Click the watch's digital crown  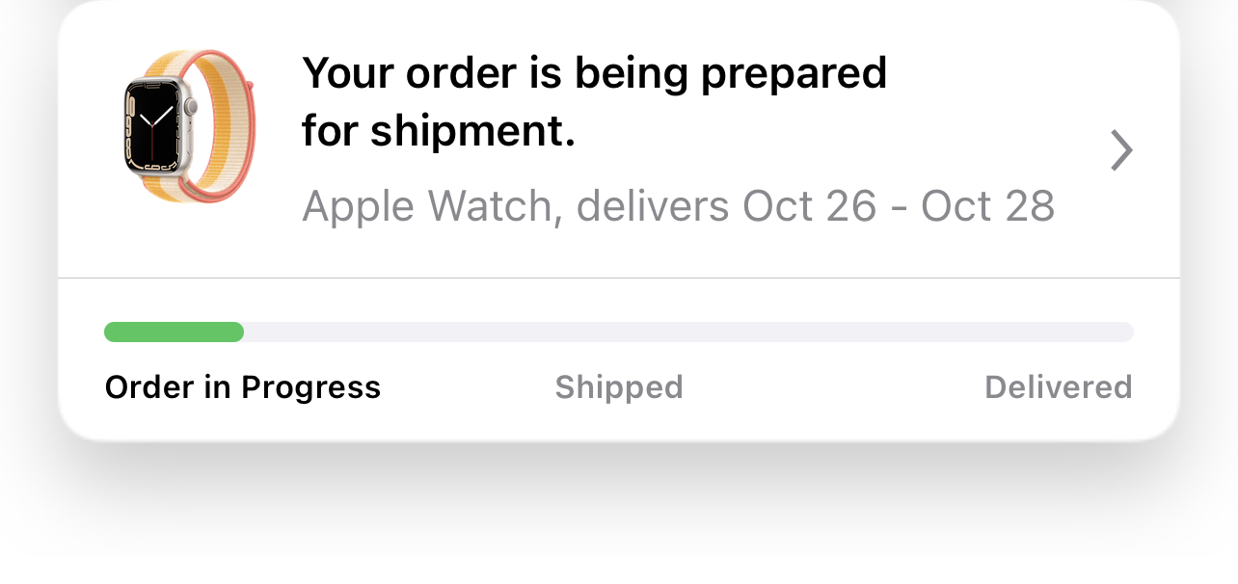(x=191, y=106)
